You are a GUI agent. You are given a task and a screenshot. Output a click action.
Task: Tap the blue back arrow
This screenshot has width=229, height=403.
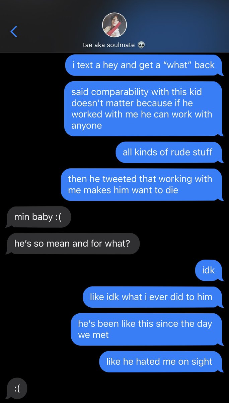(14, 31)
